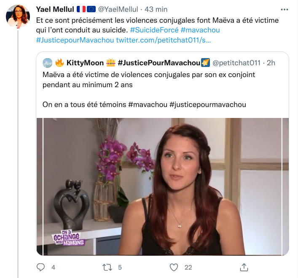Click KittyMoon's small avatar in quoted tweet
The height and width of the screenshot is (278, 298).
click(48, 63)
